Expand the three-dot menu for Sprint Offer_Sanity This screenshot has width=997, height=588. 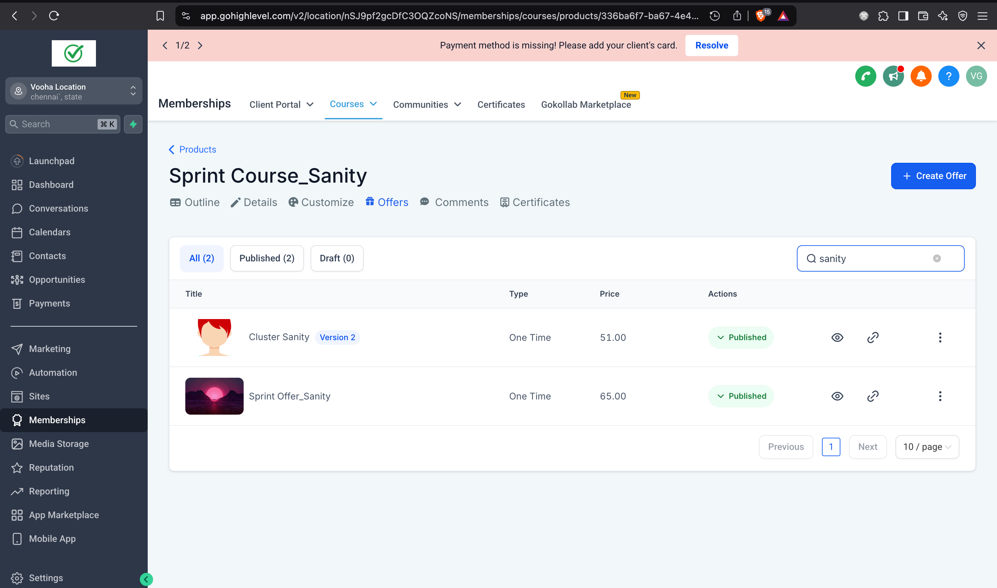(940, 396)
